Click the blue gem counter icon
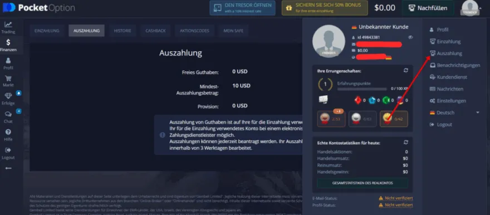The width and height of the screenshot is (490, 215). tap(372, 100)
